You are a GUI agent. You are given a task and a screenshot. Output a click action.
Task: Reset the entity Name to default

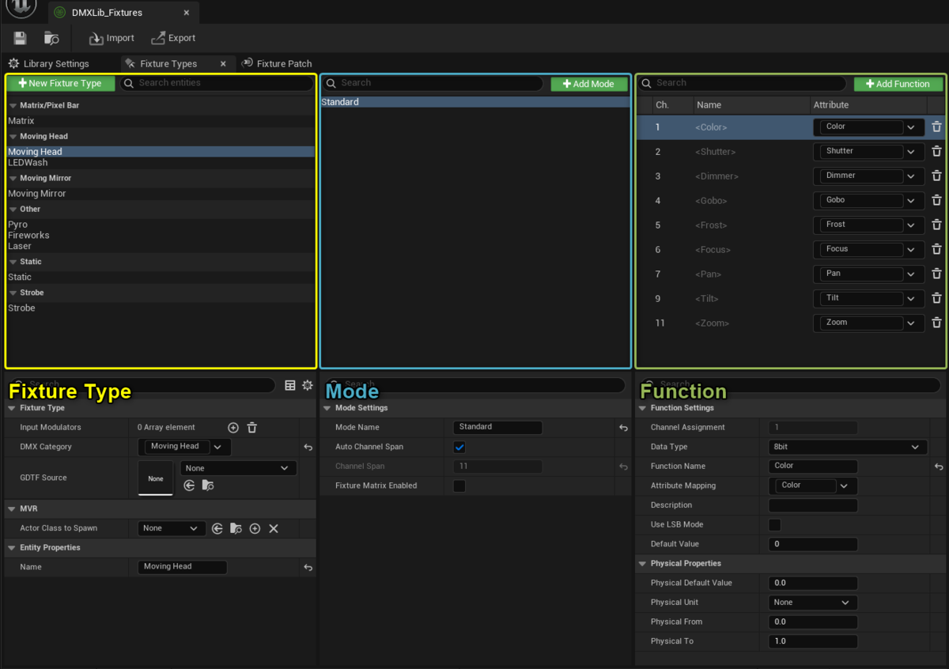(308, 568)
